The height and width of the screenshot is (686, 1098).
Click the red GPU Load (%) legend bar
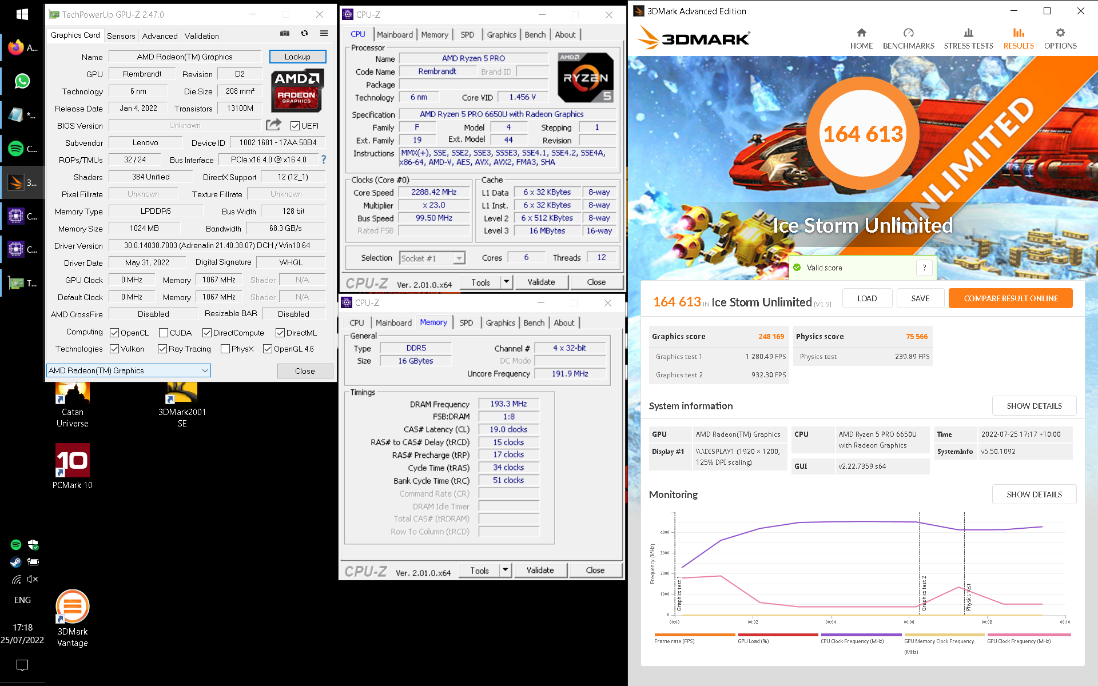(778, 635)
